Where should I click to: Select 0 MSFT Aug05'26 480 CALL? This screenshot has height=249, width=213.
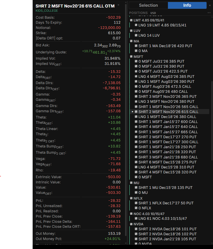pos(163,92)
